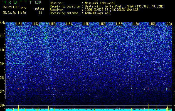
Task: Click the 0.9 frequency axis label
Action: [x=2, y=64]
